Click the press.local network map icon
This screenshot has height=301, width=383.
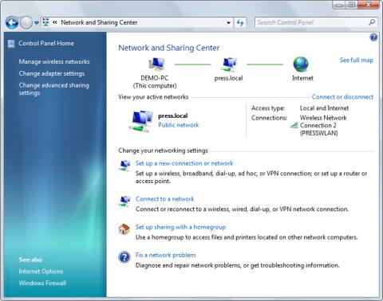pyautogui.click(x=229, y=64)
